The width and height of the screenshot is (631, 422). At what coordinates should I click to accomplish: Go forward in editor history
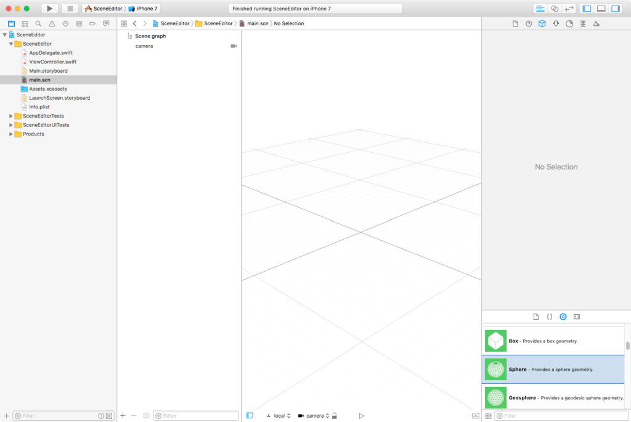click(x=145, y=24)
